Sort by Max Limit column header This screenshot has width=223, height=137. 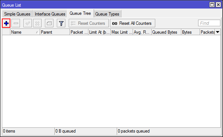pos(122,32)
